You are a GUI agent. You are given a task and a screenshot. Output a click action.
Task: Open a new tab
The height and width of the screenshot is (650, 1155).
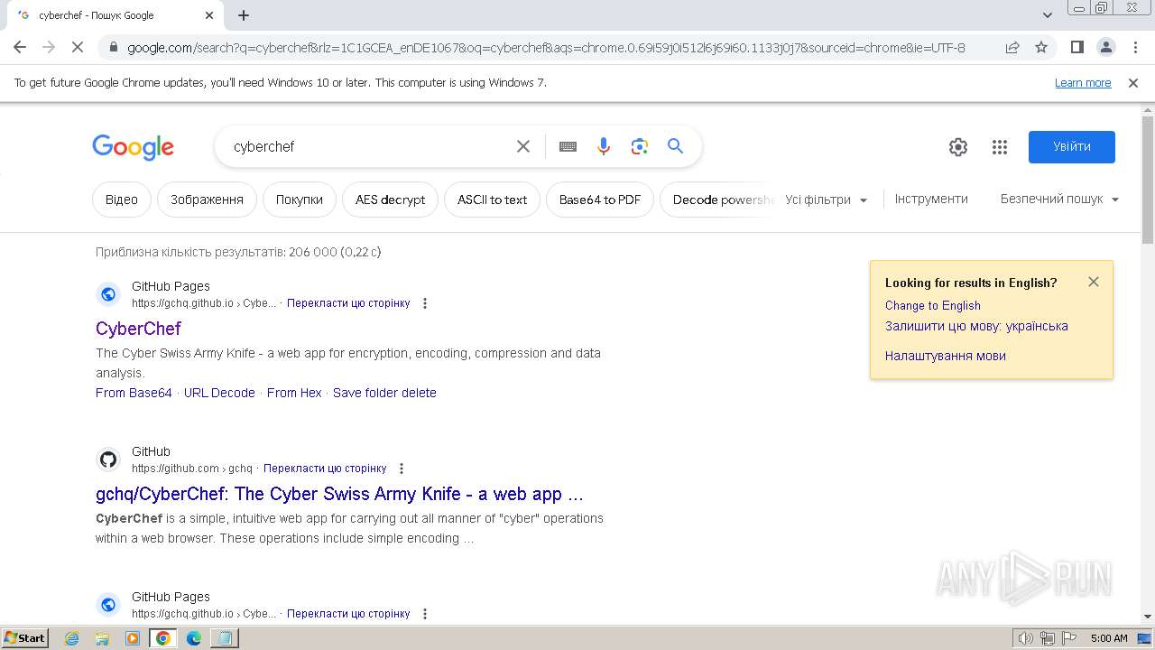point(244,15)
